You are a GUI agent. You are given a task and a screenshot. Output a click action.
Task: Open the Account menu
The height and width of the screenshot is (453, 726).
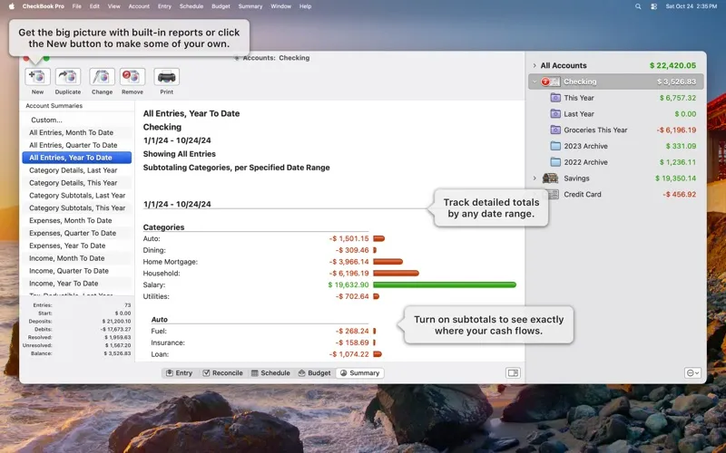click(139, 6)
